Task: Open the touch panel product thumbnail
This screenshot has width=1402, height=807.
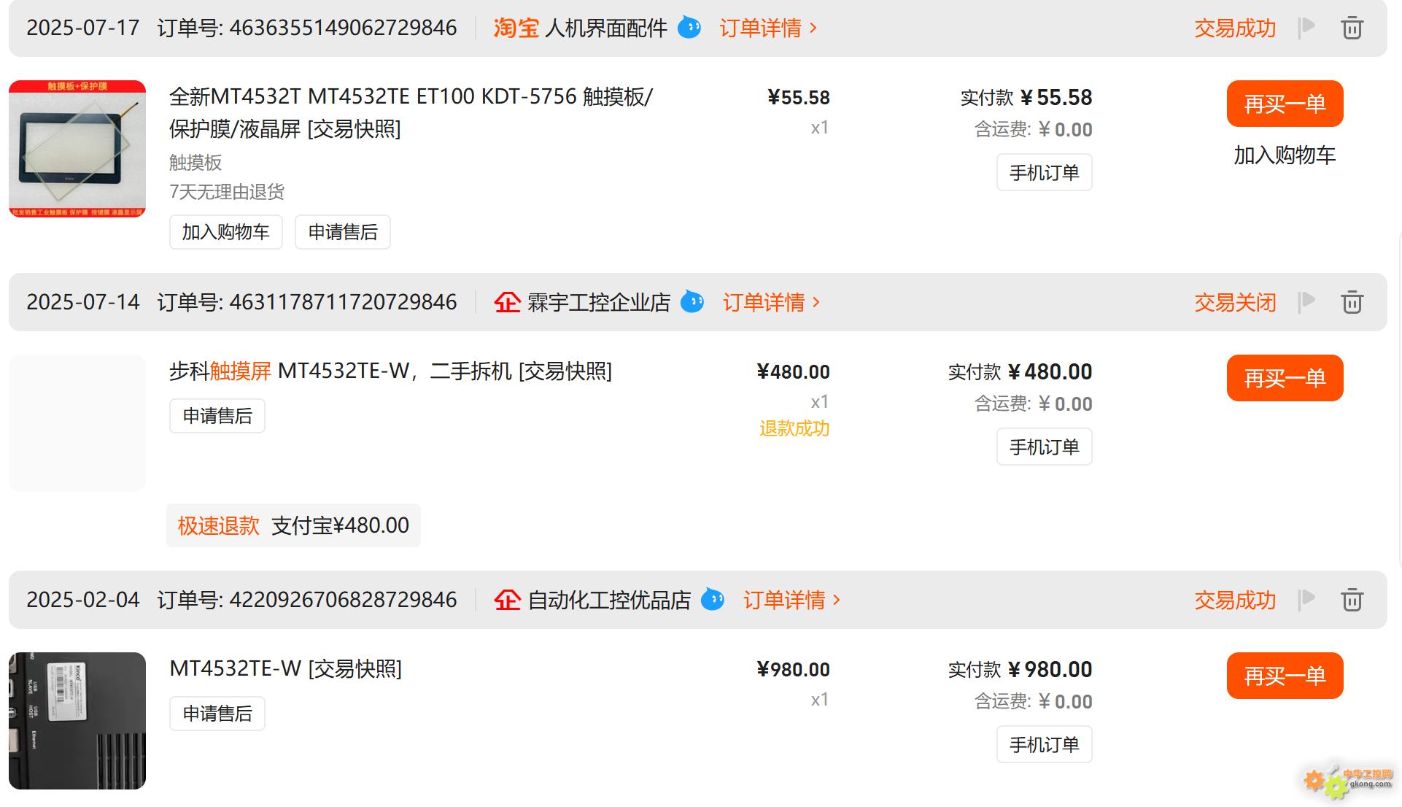Action: point(77,149)
